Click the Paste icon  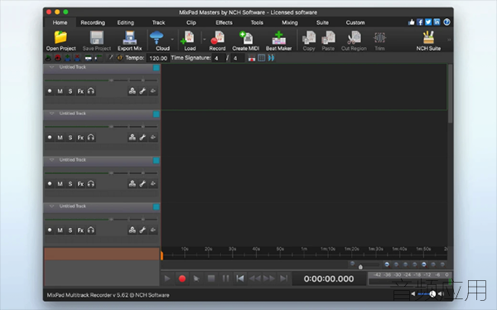click(x=328, y=37)
